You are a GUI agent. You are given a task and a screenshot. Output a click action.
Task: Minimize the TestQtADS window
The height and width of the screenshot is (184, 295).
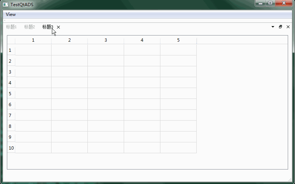tap(261, 3)
